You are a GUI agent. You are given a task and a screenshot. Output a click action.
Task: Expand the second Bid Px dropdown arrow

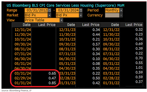pyautogui.click(x=81, y=15)
